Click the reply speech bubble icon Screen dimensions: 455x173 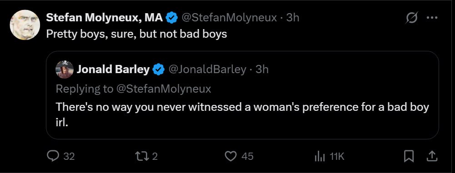click(x=53, y=157)
